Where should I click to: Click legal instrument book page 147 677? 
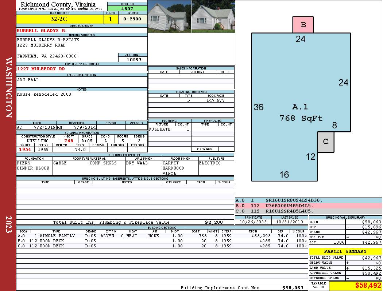click(216, 100)
